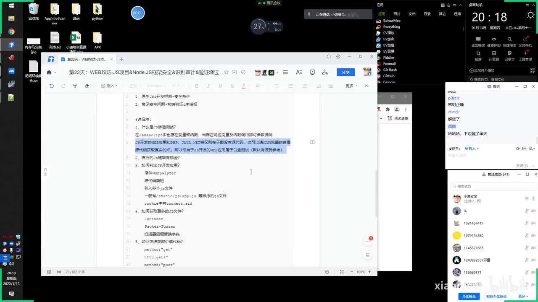Open the python folder on desktop
This screenshot has height=302, width=538.
[x=98, y=12]
